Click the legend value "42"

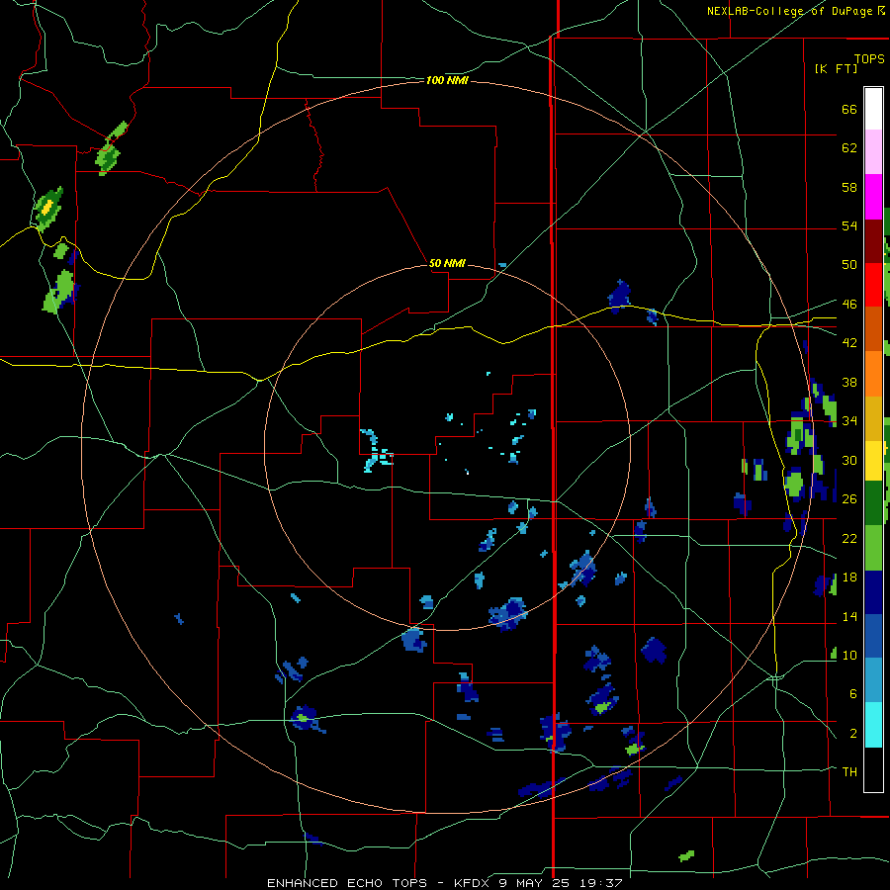[x=849, y=343]
